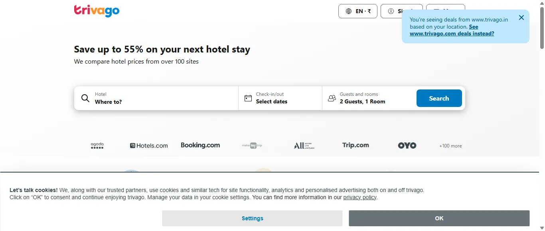Open the Check-in/out date picker
This screenshot has width=545, height=231.
tap(280, 98)
